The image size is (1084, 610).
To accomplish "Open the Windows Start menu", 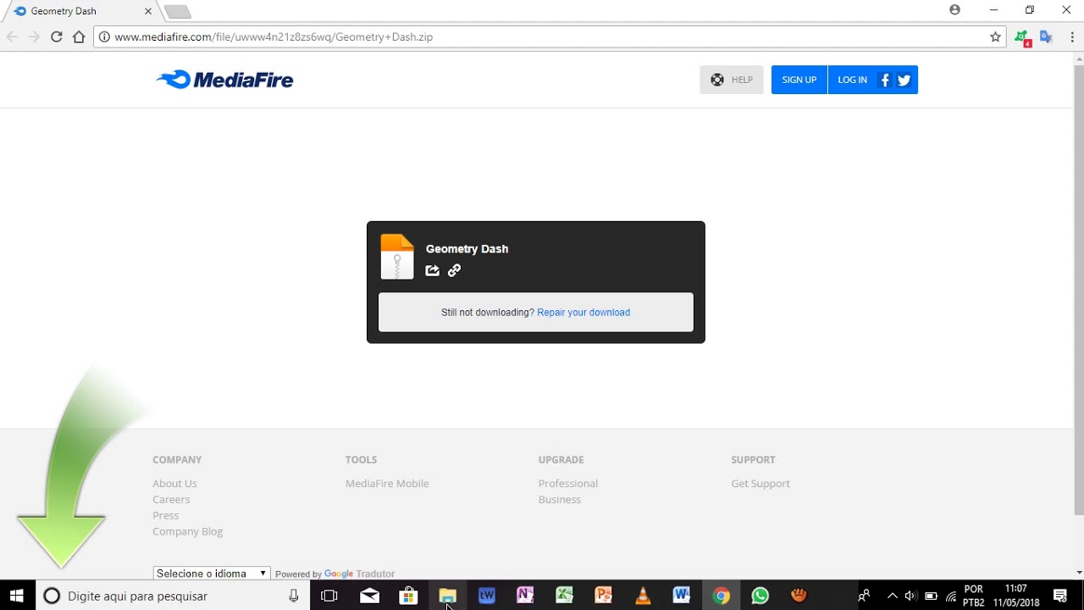I will (17, 596).
